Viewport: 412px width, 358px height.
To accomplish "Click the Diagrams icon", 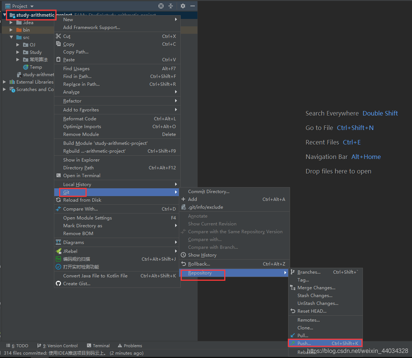I will click(58, 242).
